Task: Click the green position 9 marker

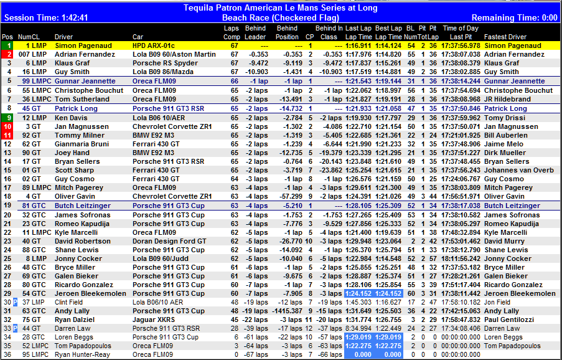Action: (x=7, y=118)
